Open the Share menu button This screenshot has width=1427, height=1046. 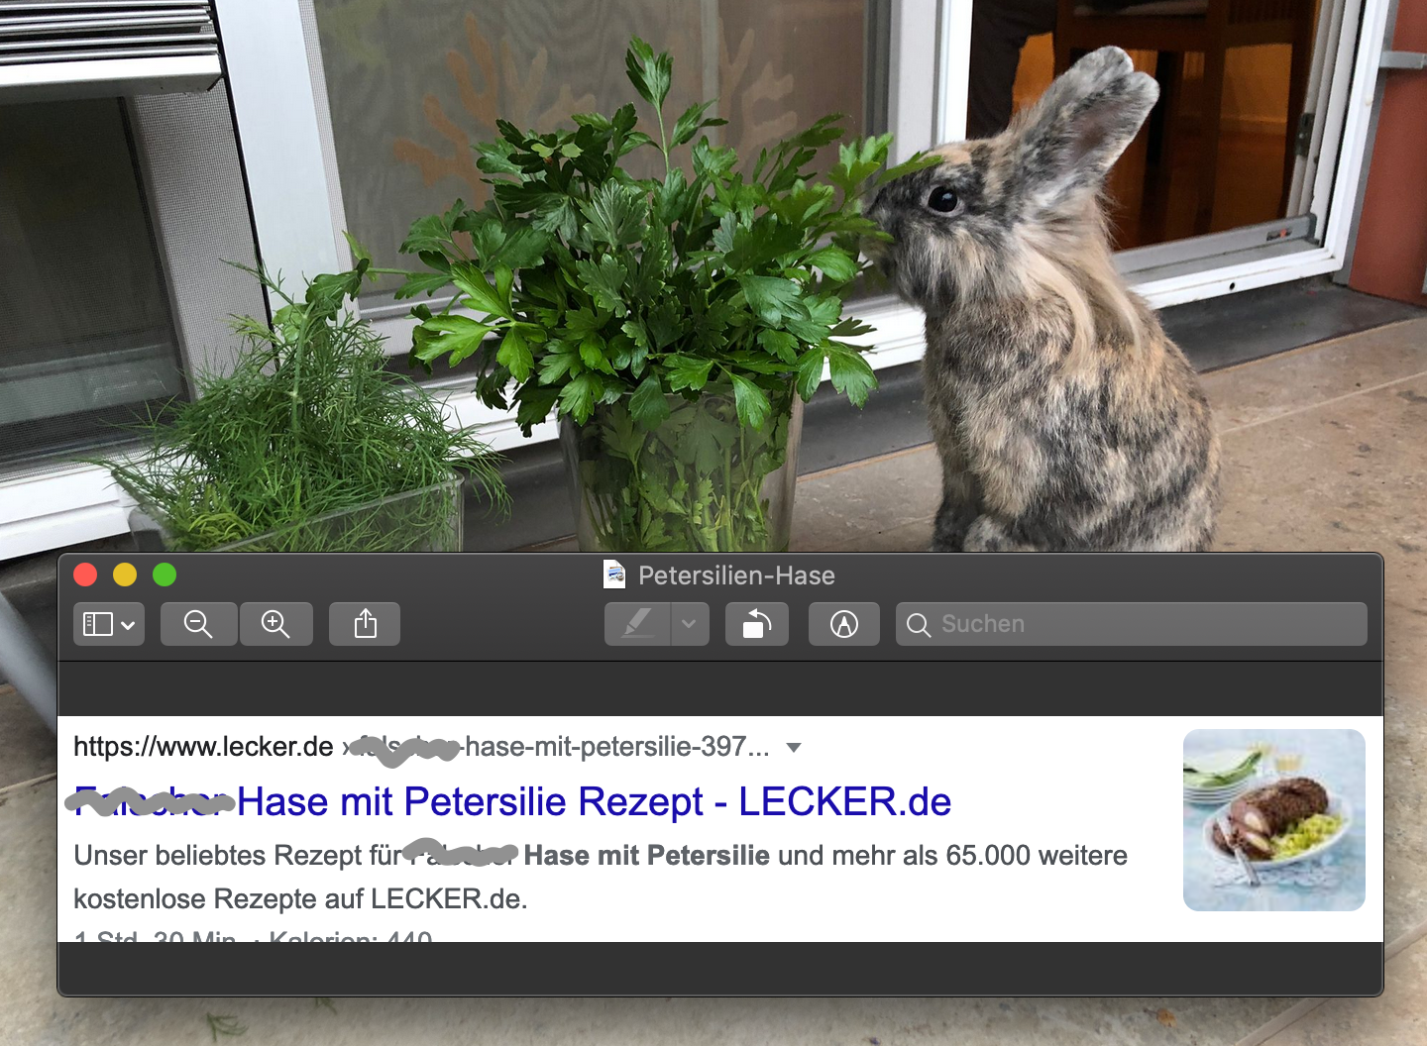click(365, 624)
